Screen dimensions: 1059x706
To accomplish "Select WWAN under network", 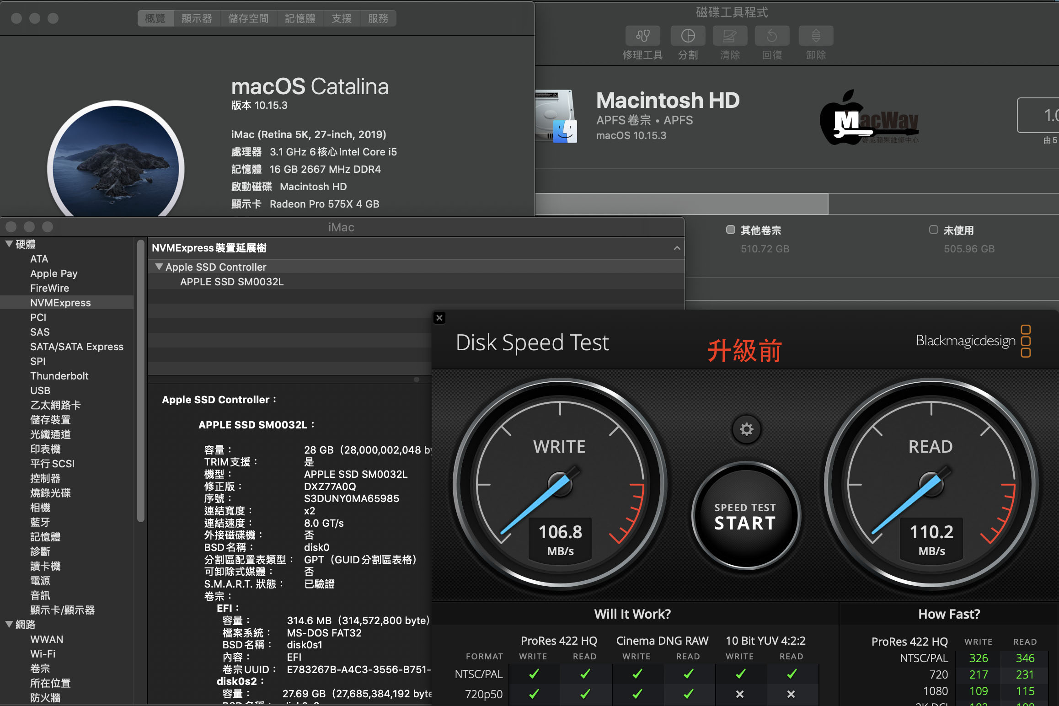I will (67, 639).
